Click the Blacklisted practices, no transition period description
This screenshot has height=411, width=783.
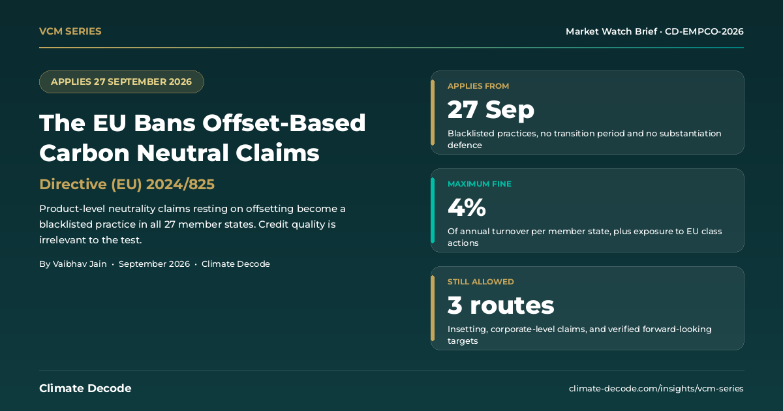coord(585,139)
